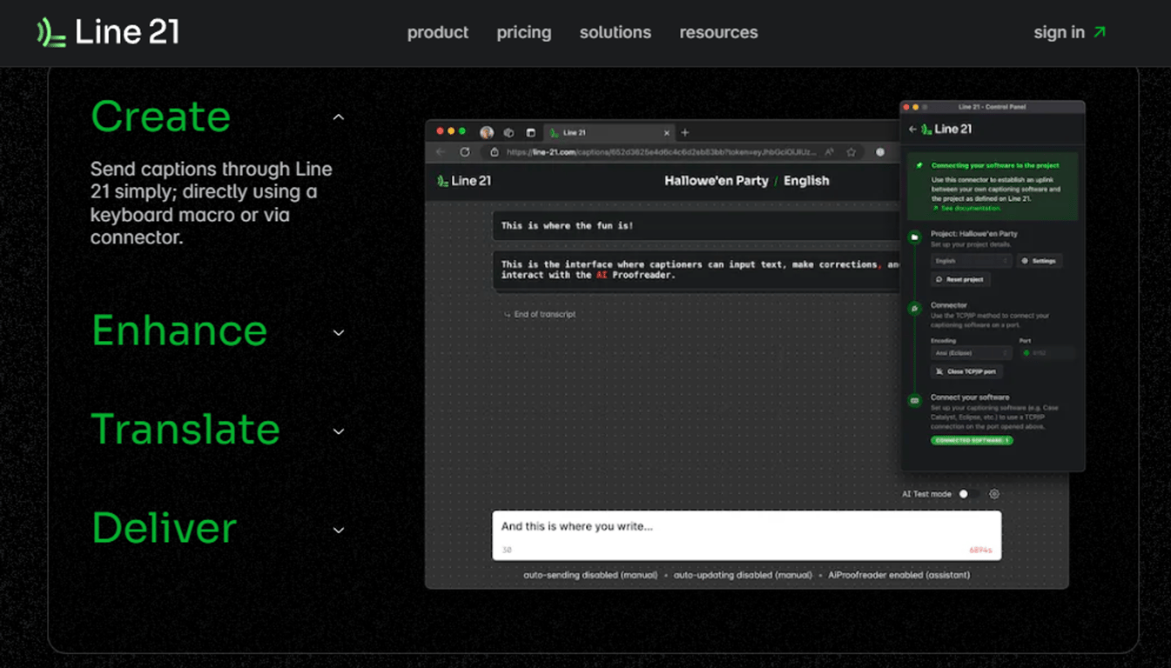Open the settings gear beside AI Test mode
Viewport: 1171px width, 668px height.
pos(994,494)
